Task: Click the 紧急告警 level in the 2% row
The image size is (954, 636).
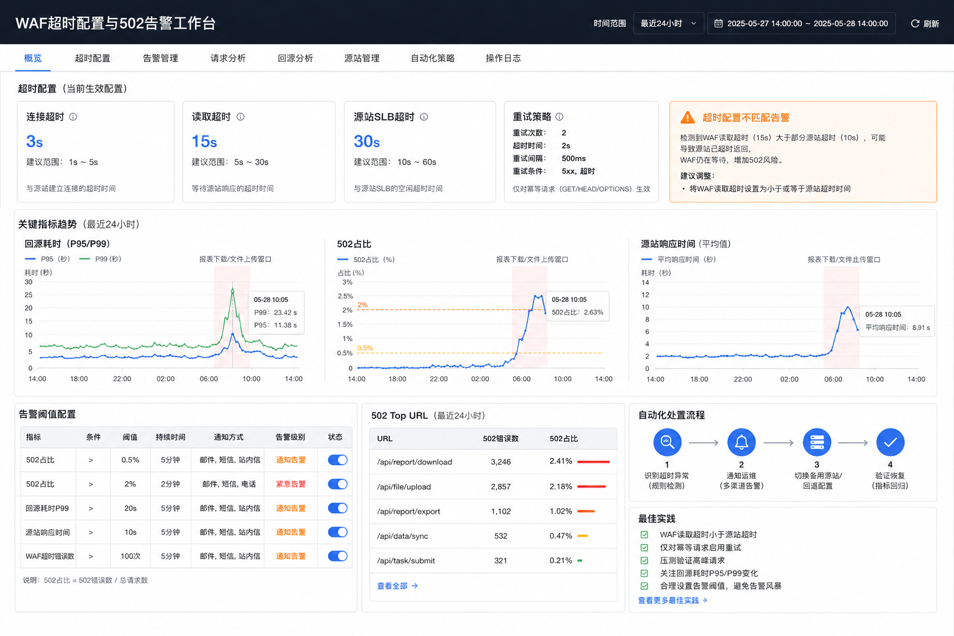Action: click(291, 484)
